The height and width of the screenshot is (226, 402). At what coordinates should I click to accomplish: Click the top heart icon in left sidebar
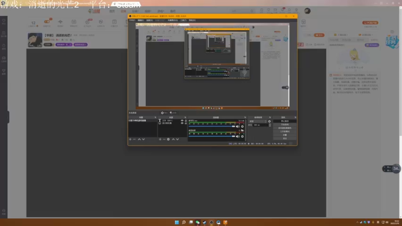point(4,21)
